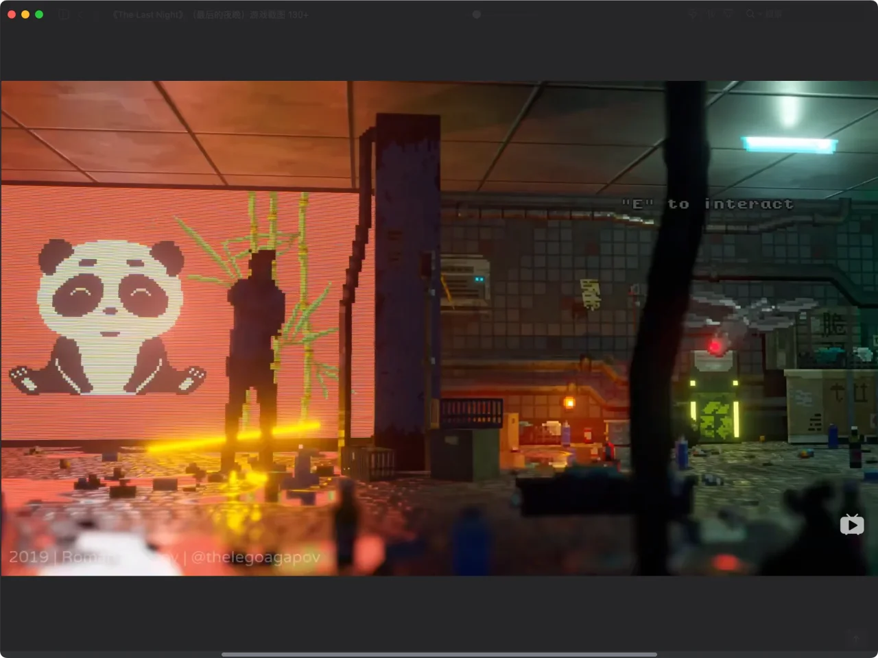
Task: Close the window with the red button
Action: (x=12, y=14)
